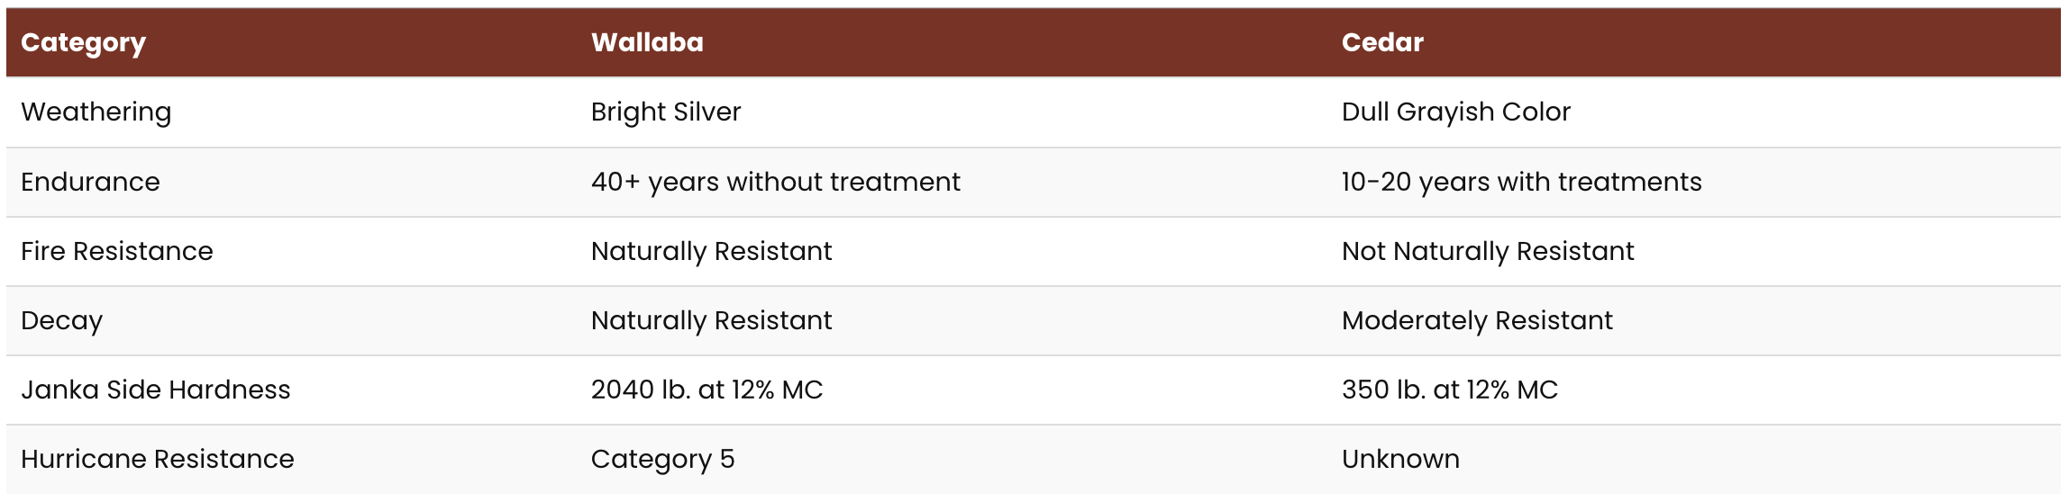2069x502 pixels.
Task: Click the Wallaba column header
Action: tap(647, 43)
